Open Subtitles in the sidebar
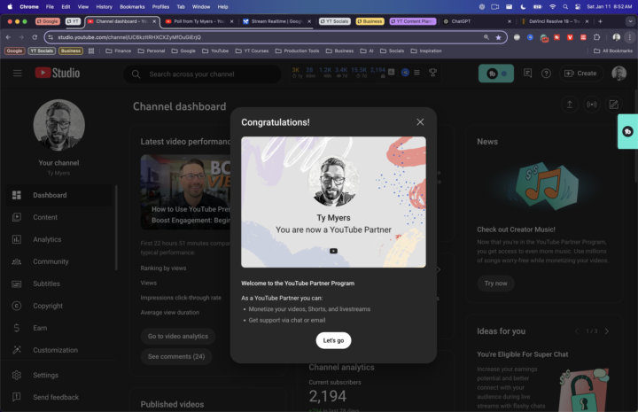This screenshot has width=638, height=412. (x=59, y=284)
